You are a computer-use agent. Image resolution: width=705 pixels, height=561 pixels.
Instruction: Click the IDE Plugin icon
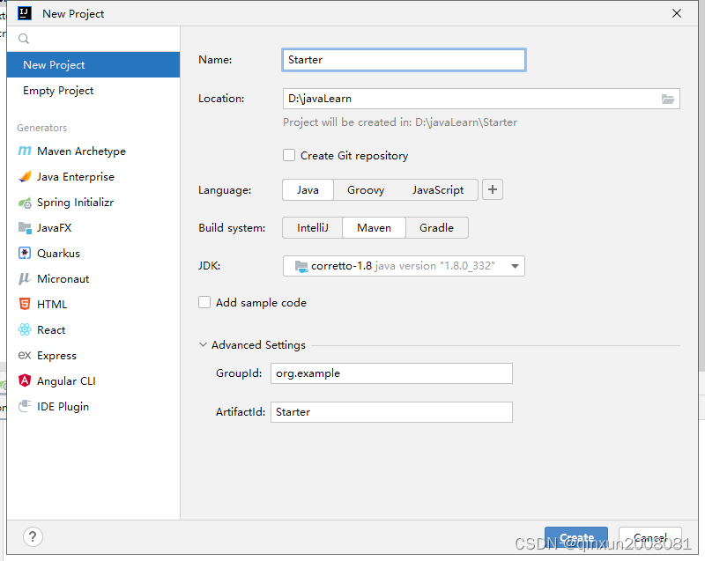click(25, 406)
